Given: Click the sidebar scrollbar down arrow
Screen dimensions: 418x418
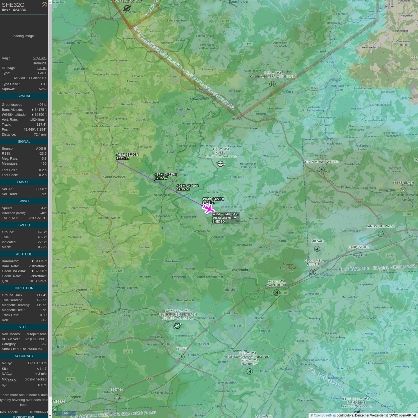Looking at the screenshot, I should tap(50, 416).
